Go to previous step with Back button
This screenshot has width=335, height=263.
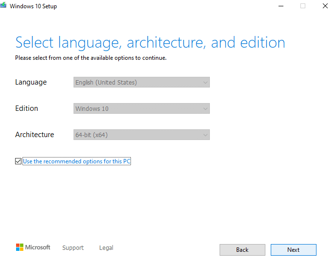242,250
